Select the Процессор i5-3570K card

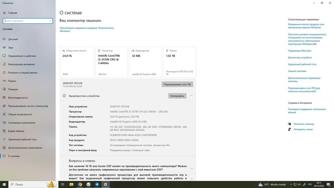112,62
